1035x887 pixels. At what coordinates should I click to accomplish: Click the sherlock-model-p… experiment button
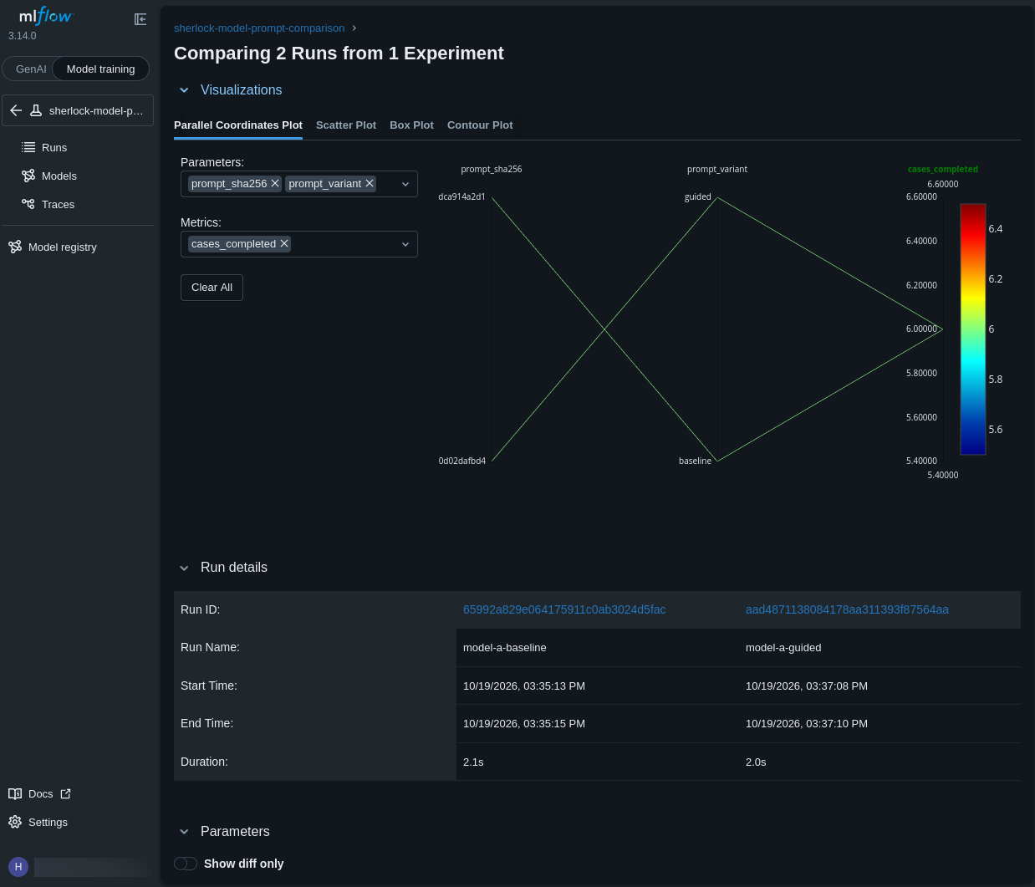tap(78, 110)
